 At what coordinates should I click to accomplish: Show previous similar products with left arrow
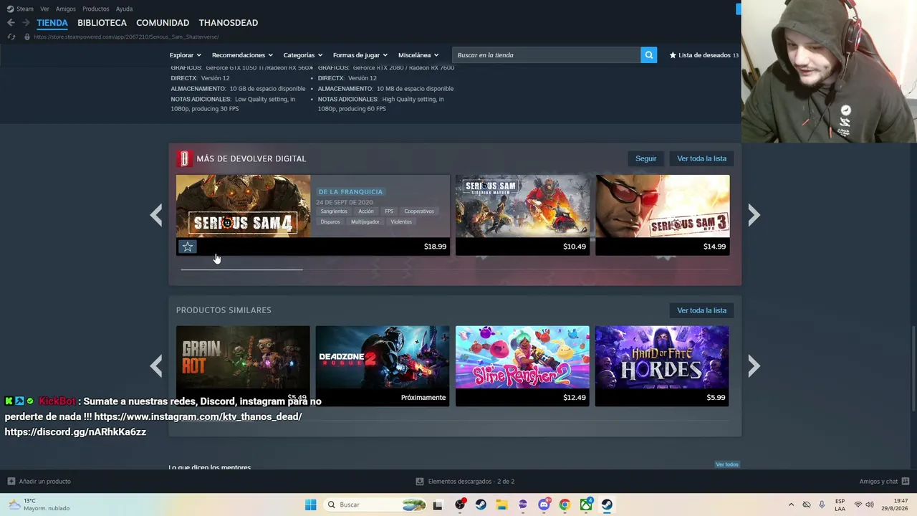[156, 366]
